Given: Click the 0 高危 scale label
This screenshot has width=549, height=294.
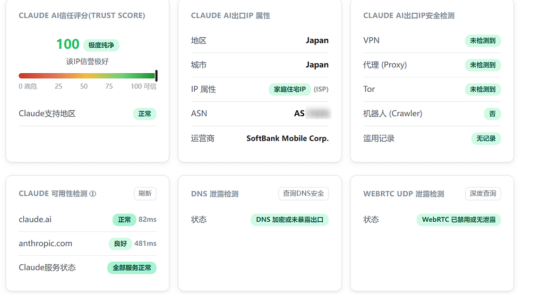Looking at the screenshot, I should (28, 86).
